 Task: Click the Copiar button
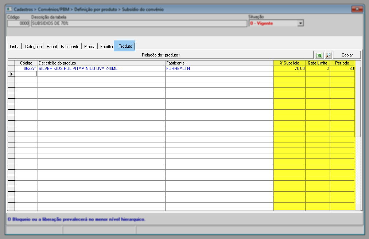(347, 55)
